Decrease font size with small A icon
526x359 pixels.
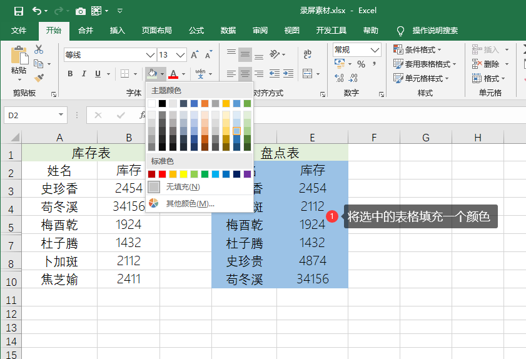[x=209, y=54]
